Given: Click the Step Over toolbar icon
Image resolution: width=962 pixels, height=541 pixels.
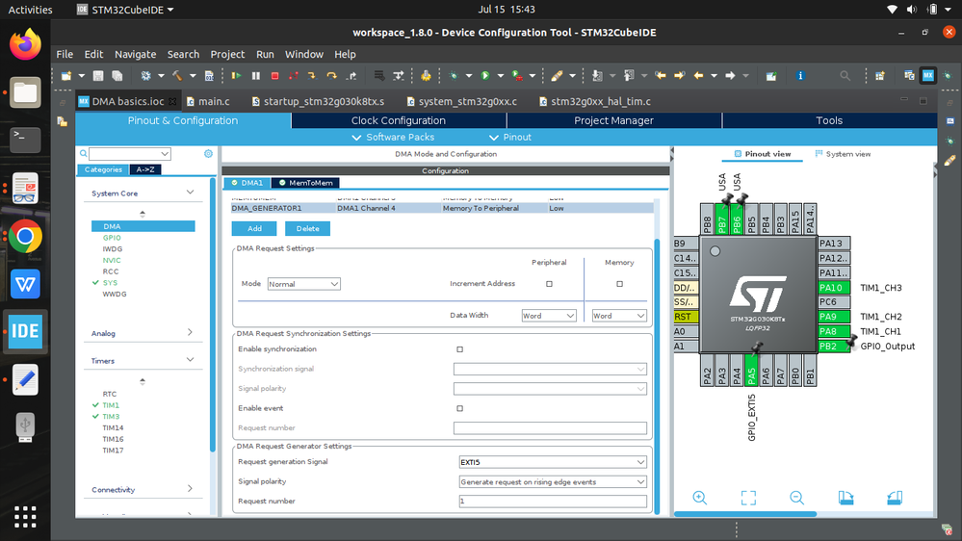Looking at the screenshot, I should point(332,75).
